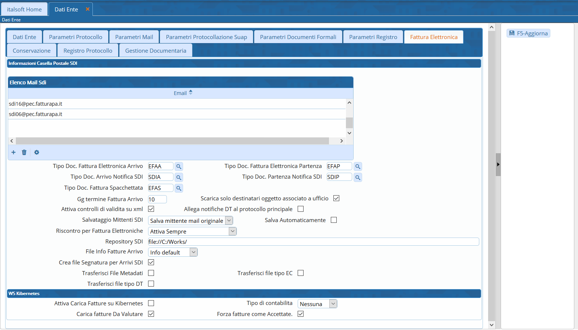
Task: Sort the list by Email column header
Action: 180,93
